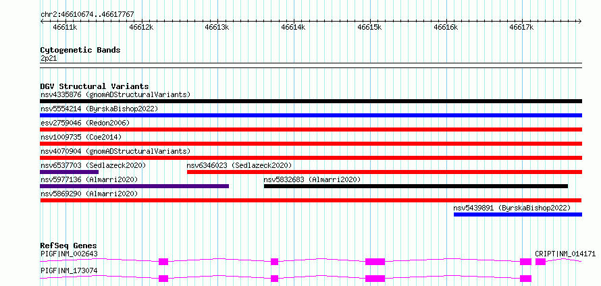Open the PIGF|NM_173074 gene label
Screen dimensions: 601x286
pos(69,271)
